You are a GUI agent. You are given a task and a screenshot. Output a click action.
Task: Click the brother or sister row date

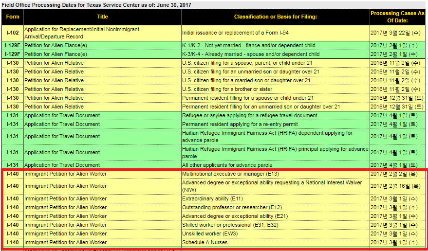coord(395,89)
